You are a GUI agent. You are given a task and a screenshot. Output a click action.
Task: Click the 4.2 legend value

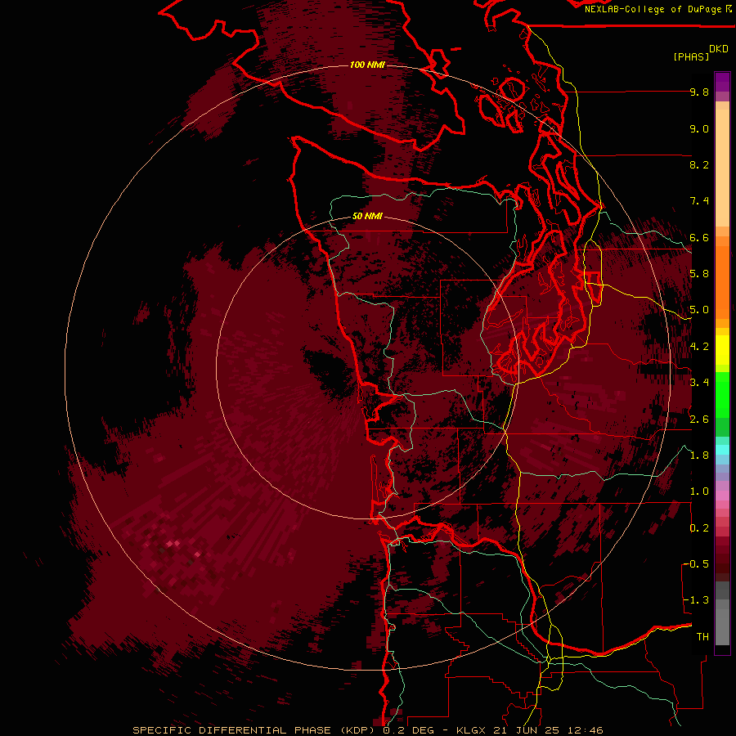tap(699, 347)
